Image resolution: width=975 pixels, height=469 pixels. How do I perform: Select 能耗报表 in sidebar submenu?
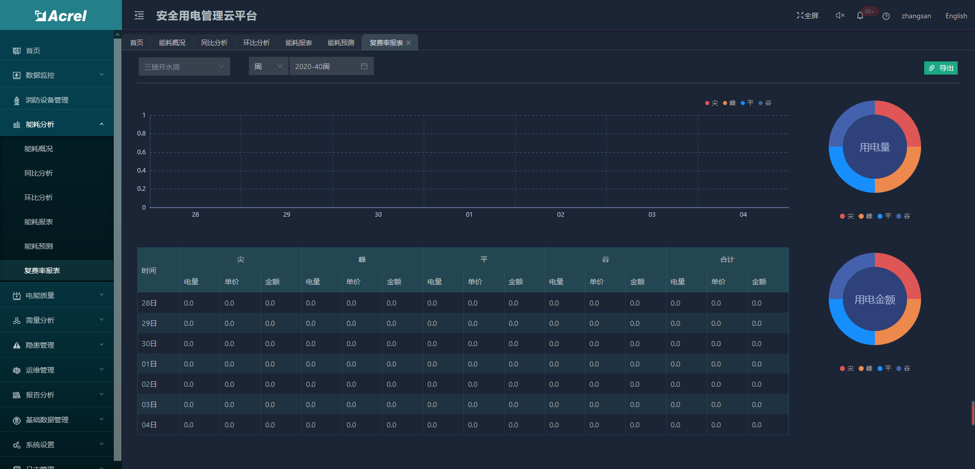(39, 222)
